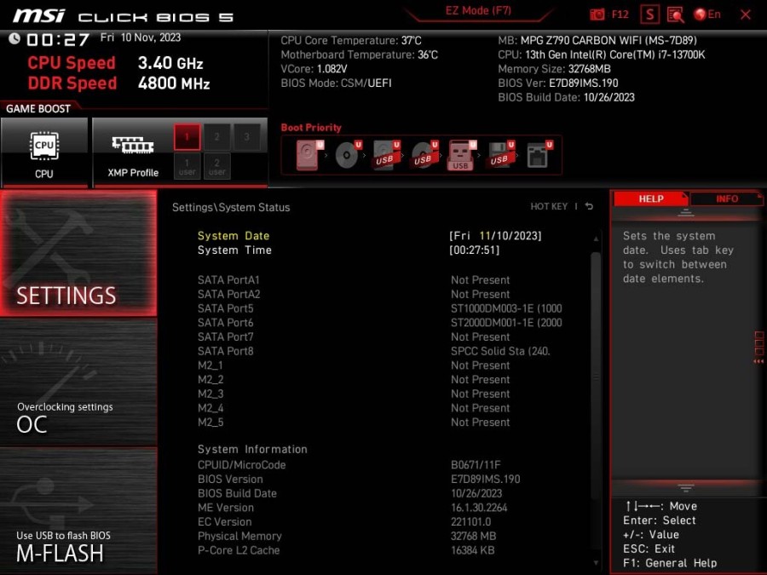Screen dimensions: 767x575
Task: Select the System Time value
Action: [474, 250]
